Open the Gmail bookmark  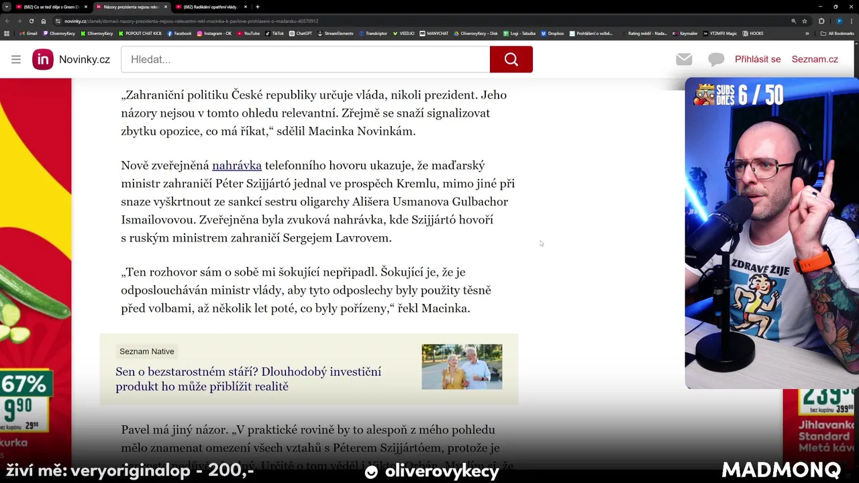(28, 33)
